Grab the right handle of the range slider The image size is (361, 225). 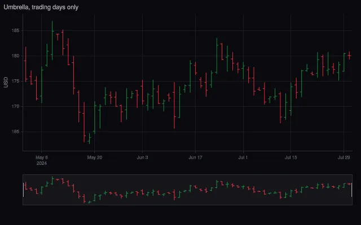(x=351, y=190)
